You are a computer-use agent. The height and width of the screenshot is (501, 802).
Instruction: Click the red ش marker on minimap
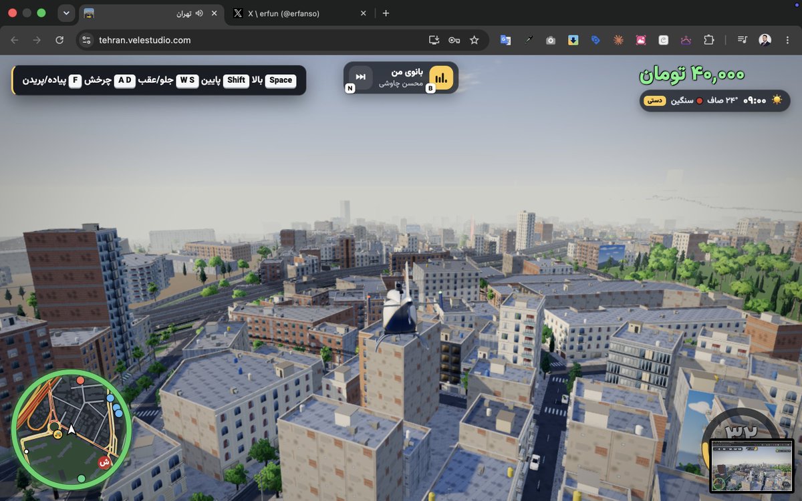point(104,462)
